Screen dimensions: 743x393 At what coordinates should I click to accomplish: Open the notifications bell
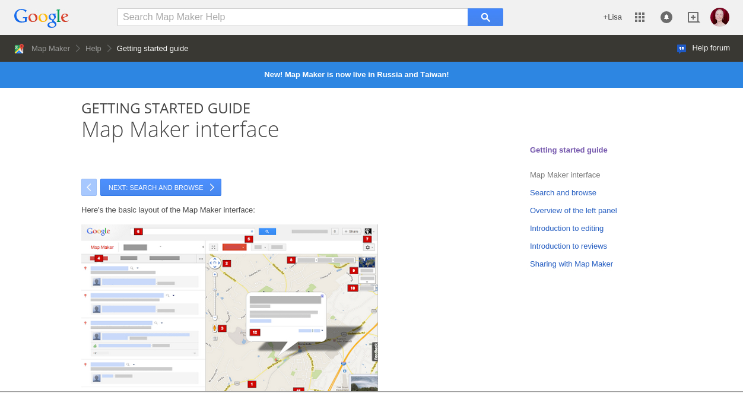click(666, 17)
